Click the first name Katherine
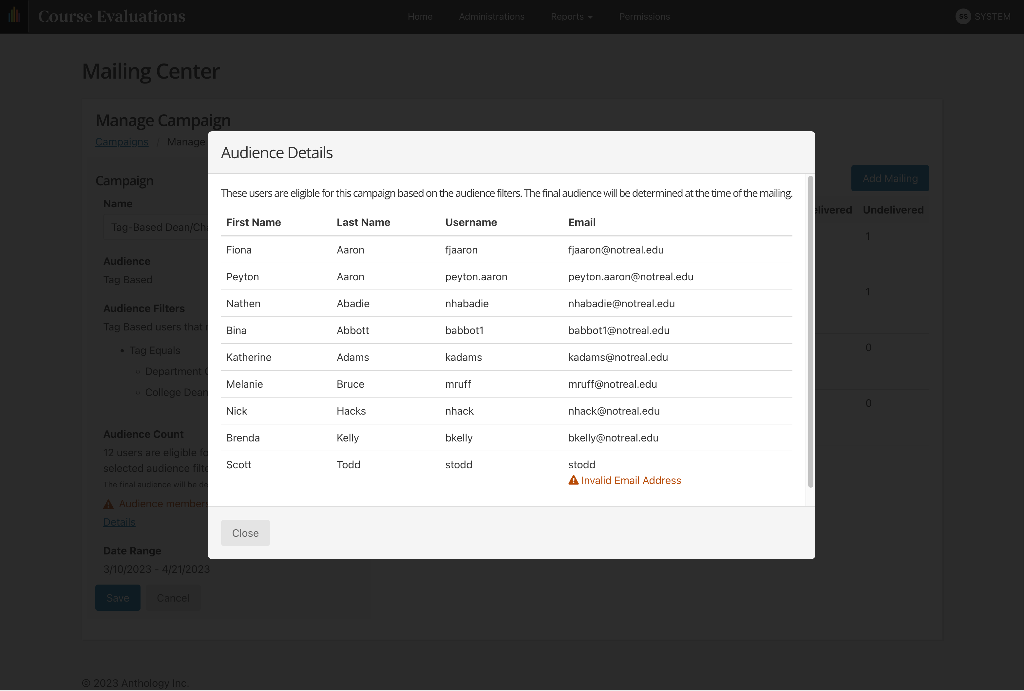Viewport: 1024px width, 691px height. (x=249, y=358)
